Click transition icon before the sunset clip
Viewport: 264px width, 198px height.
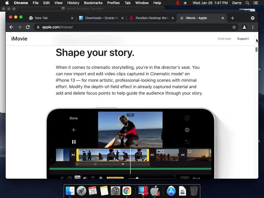point(183,155)
